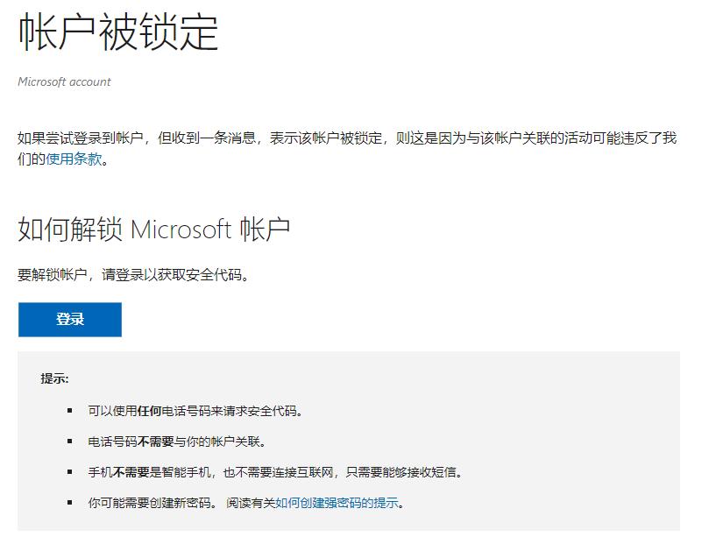Click the 要解锁帐户，请登录以获取安全代码 sentence
The width and height of the screenshot is (716, 551).
(x=133, y=275)
